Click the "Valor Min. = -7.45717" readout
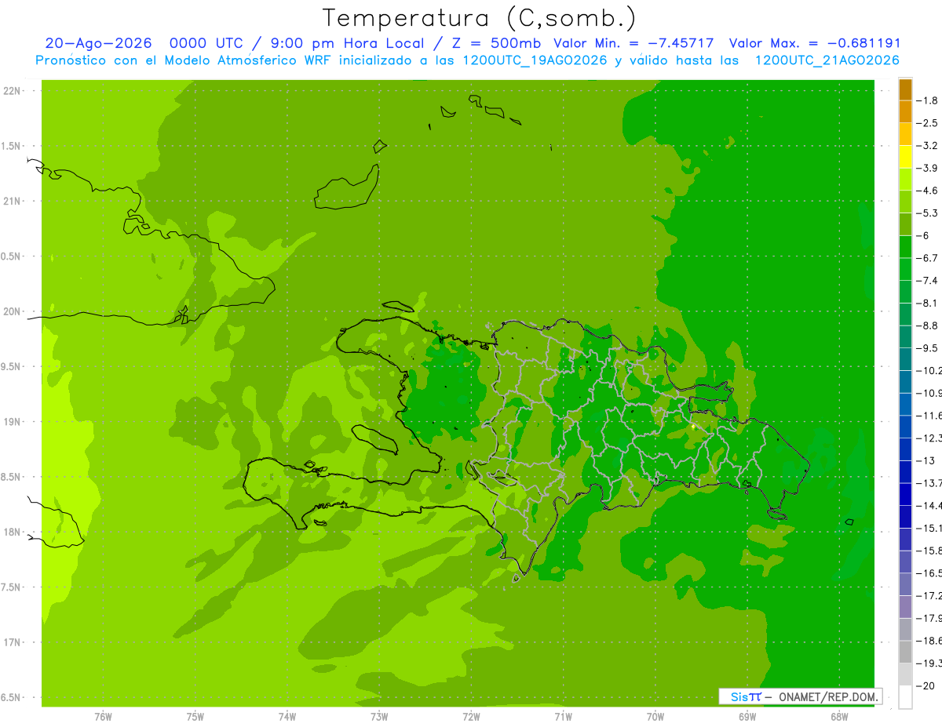The image size is (942, 727). point(633,43)
